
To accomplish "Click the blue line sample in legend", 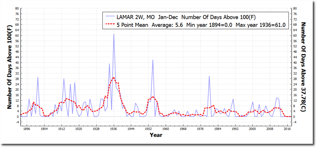I will click(x=109, y=17).
